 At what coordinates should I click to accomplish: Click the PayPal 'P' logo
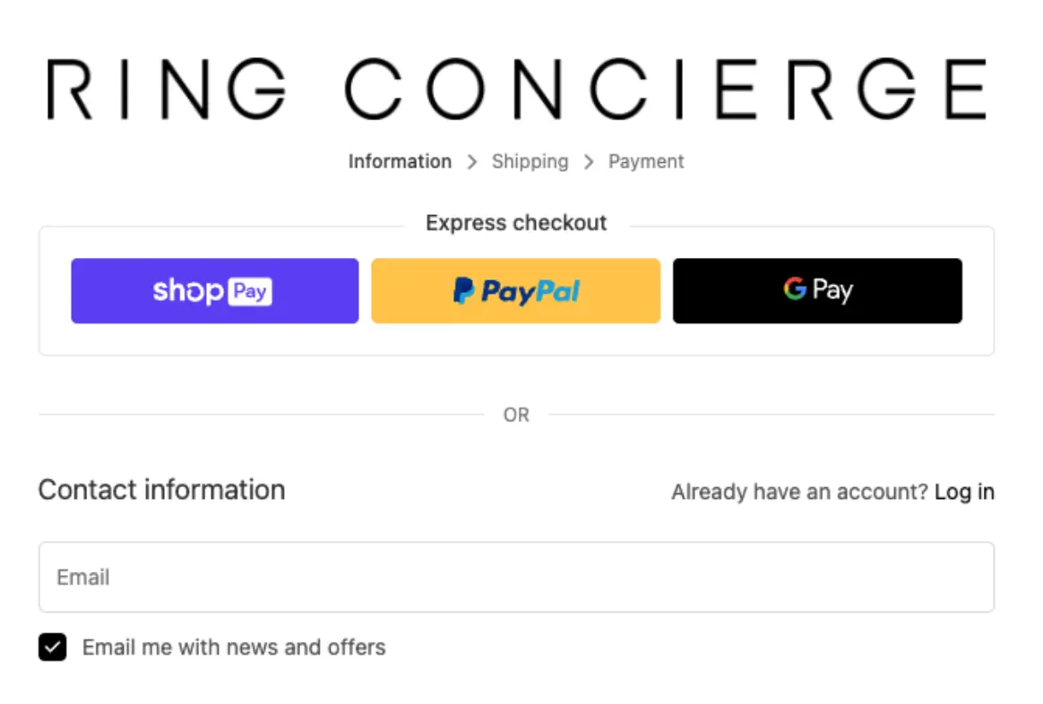tap(462, 290)
